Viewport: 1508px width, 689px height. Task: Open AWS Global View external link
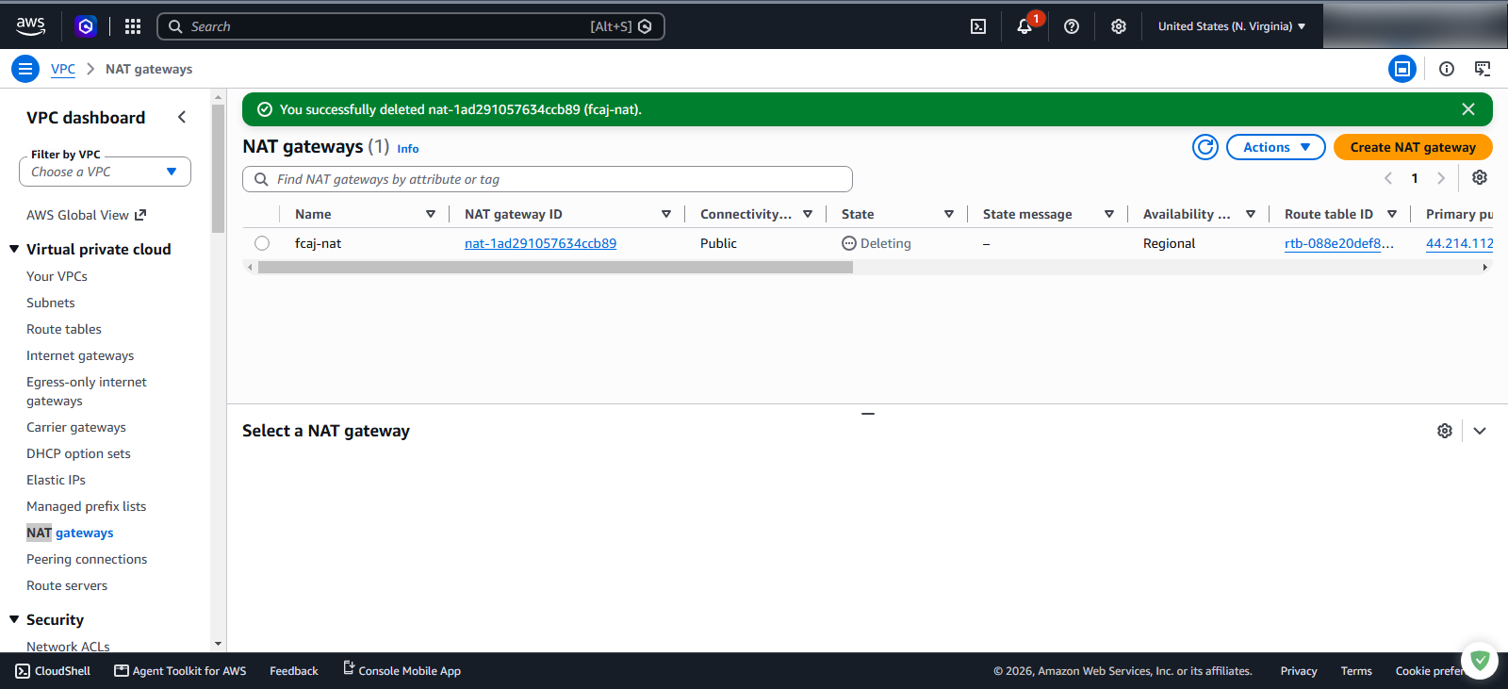coord(87,215)
